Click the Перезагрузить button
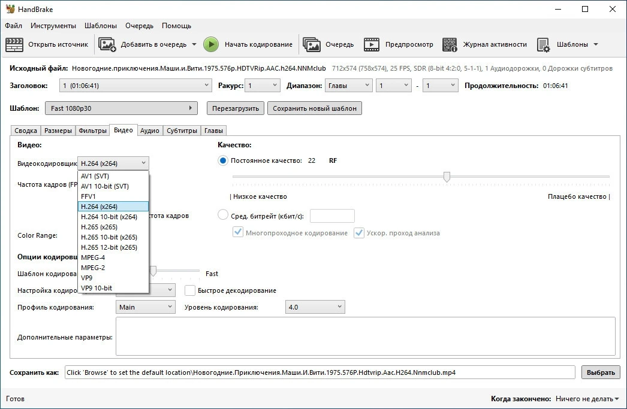 (x=236, y=108)
